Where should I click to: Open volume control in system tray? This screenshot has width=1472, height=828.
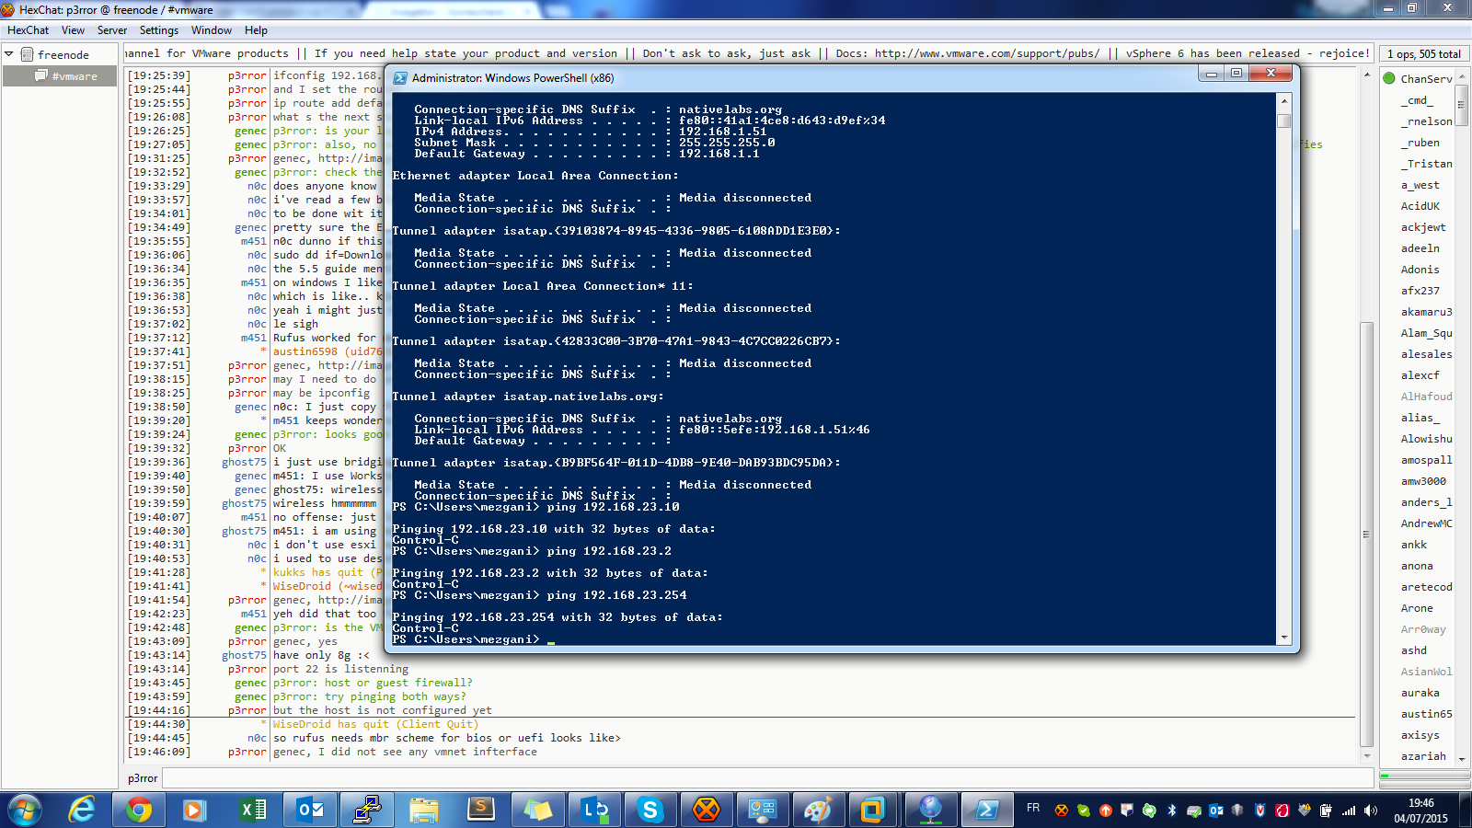pyautogui.click(x=1371, y=811)
